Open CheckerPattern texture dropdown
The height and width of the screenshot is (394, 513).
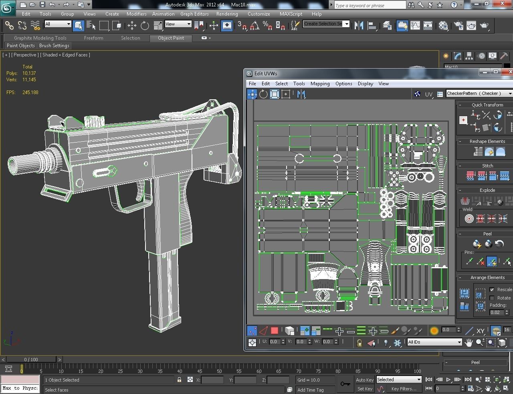point(479,93)
